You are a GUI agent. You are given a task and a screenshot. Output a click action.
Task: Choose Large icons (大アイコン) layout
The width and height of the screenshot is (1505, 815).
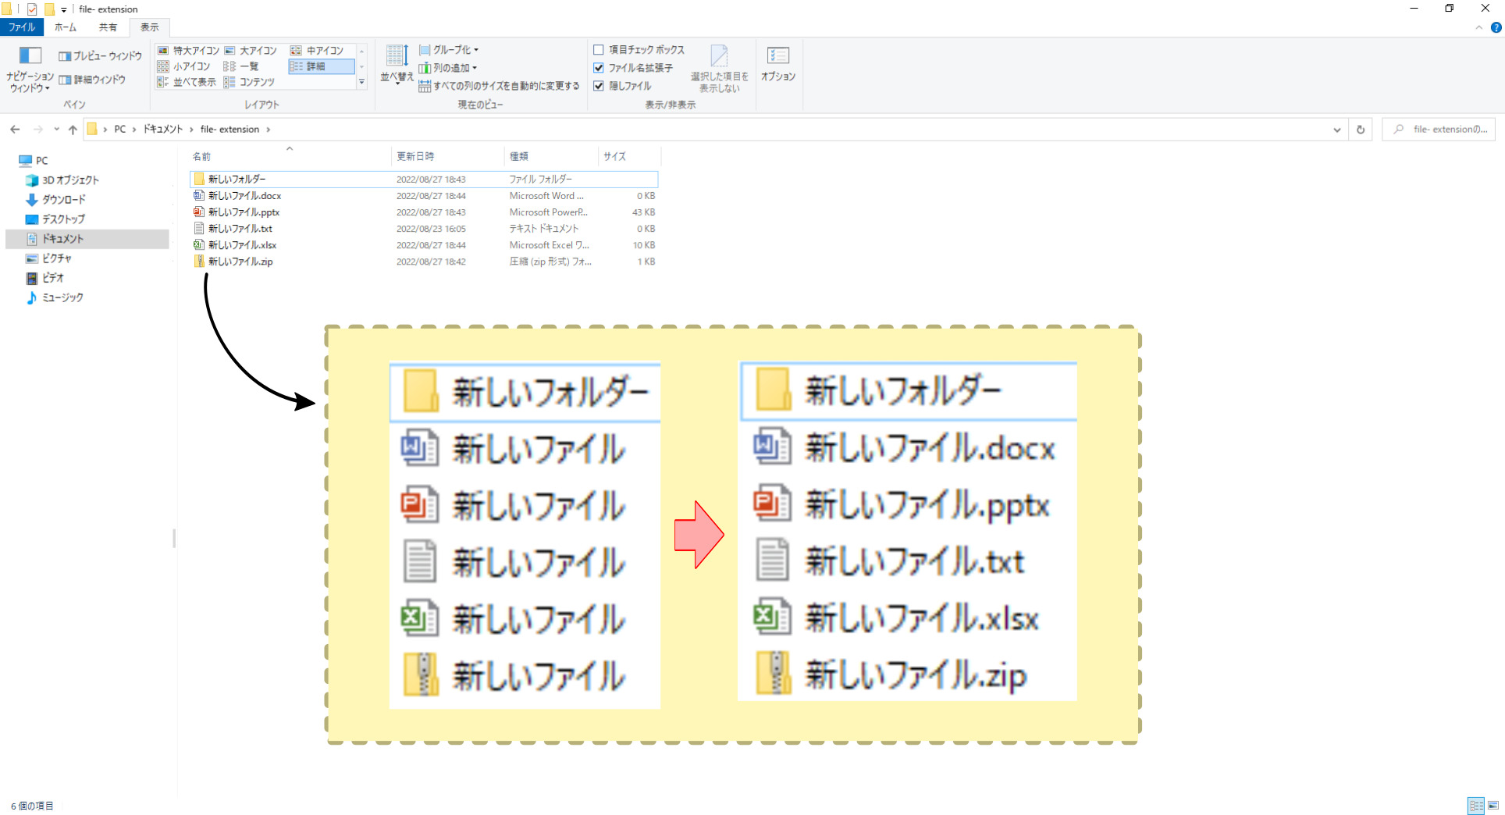251,51
